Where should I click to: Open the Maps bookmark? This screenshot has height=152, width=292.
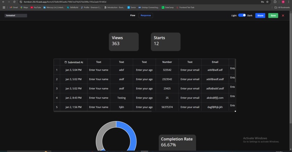coord(24,8)
